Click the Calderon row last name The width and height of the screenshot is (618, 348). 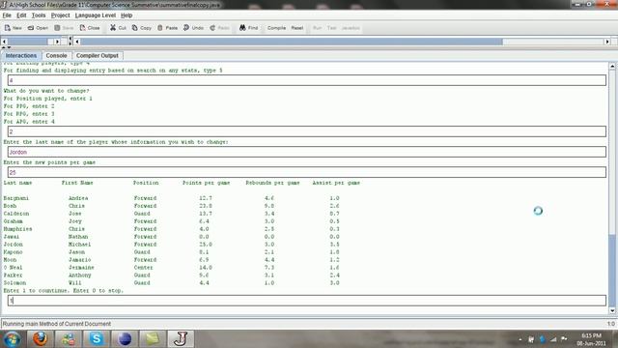pyautogui.click(x=16, y=214)
